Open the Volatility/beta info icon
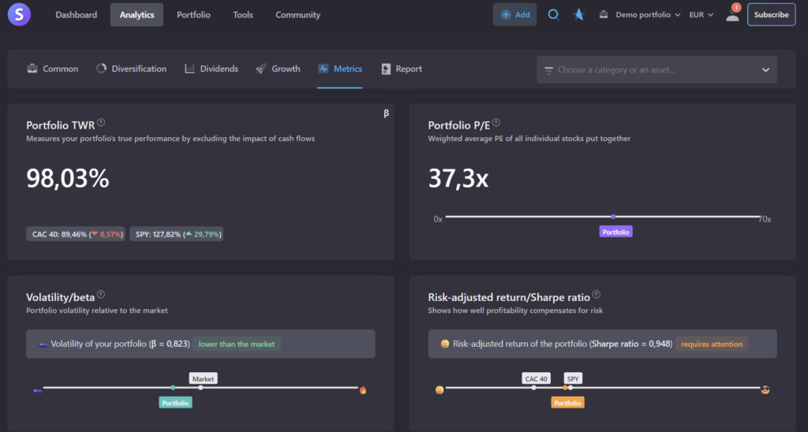Screen dimensions: 808x432 point(100,296)
